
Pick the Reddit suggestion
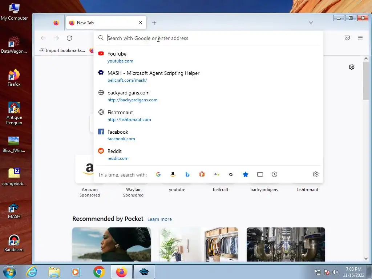point(208,155)
